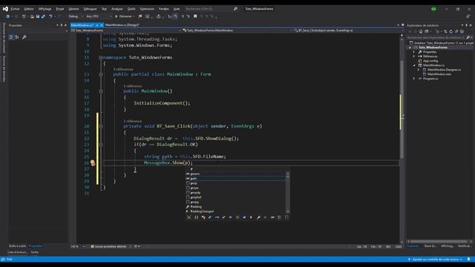The width and height of the screenshot is (475, 267).
Task: Collapse the MainWindow.cs node in solution explorer
Action: coord(414,65)
